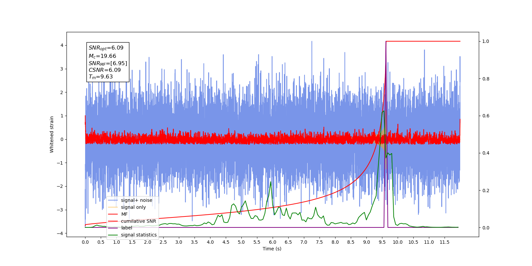Screen dimensions: 532x266
Task: Select the SNRopt=6.09 annotation text
Action: 106,48
